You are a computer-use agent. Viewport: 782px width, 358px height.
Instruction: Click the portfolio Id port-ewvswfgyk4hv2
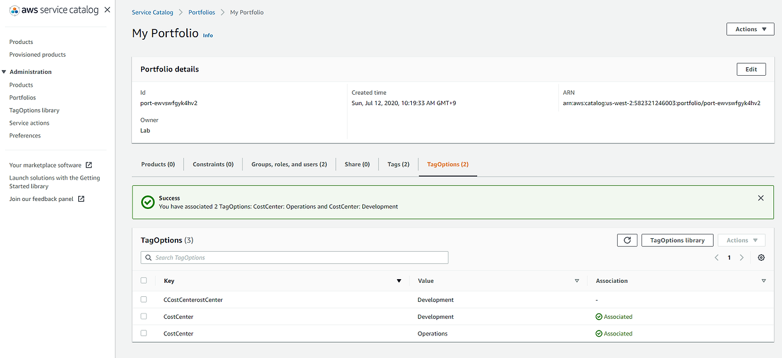pyautogui.click(x=169, y=103)
